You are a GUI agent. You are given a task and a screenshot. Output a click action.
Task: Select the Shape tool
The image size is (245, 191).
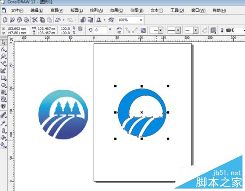point(3,49)
